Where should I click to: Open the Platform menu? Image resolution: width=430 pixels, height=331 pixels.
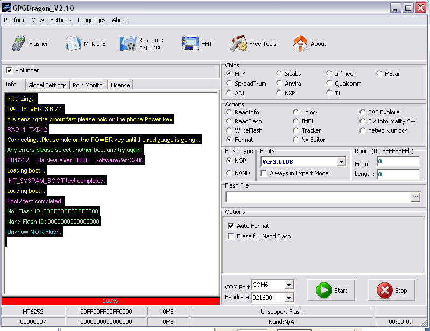pos(15,20)
